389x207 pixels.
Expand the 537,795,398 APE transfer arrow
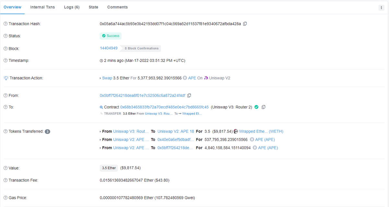click(100, 140)
